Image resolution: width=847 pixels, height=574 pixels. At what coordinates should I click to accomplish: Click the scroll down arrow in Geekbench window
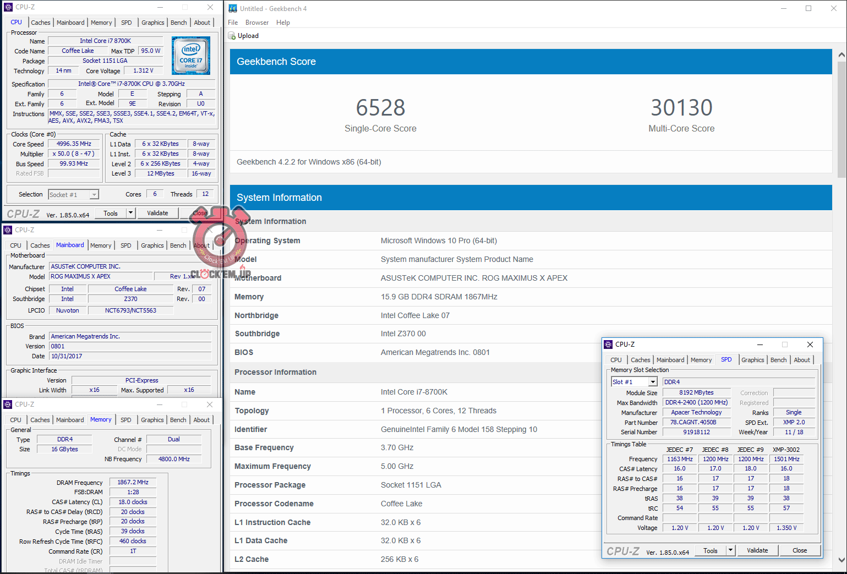[x=841, y=560]
